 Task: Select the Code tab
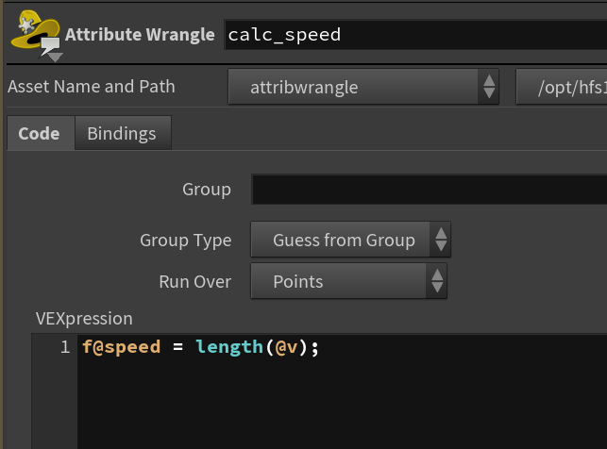tap(41, 133)
